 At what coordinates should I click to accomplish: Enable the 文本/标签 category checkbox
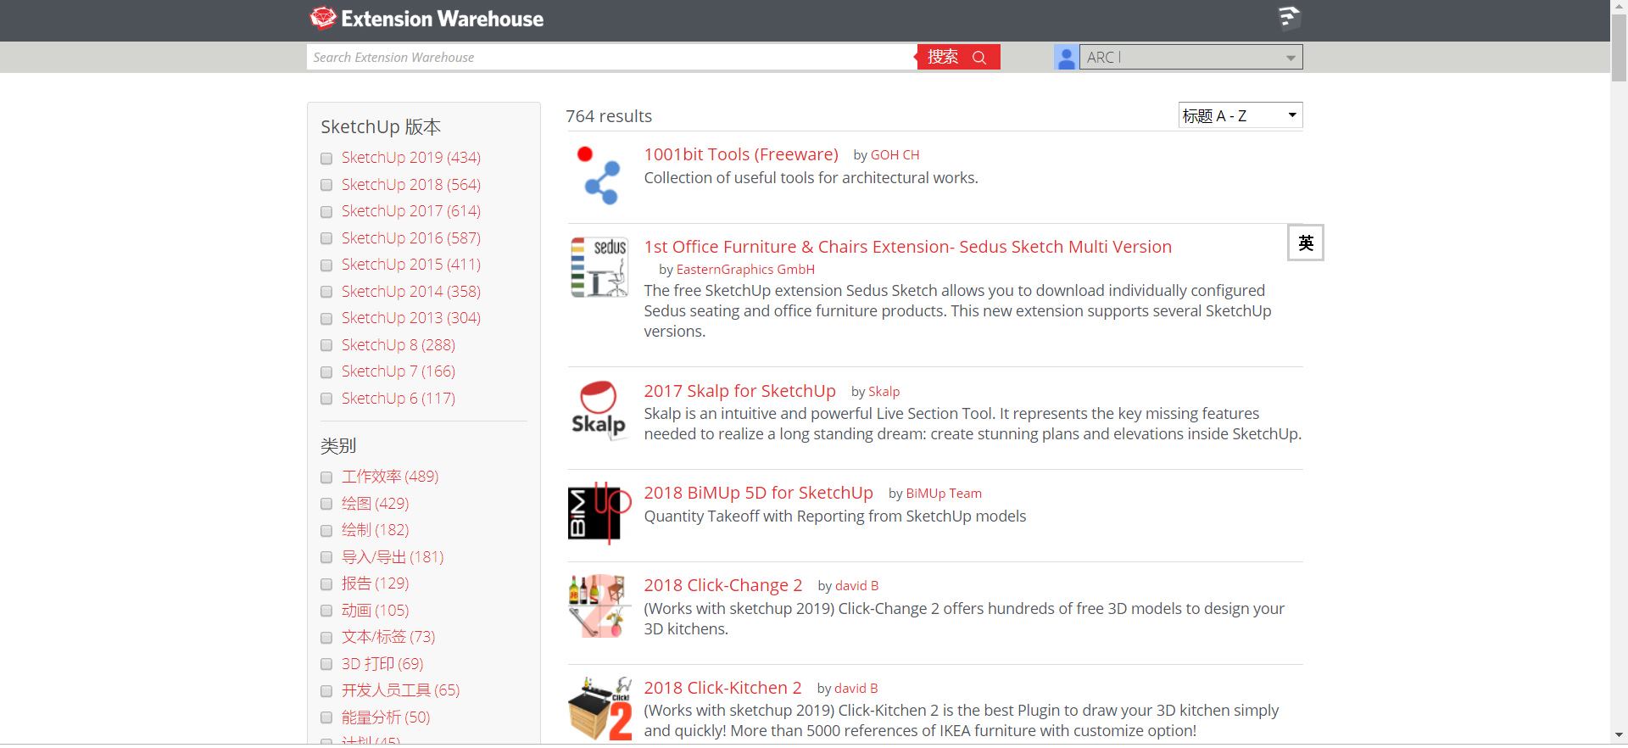pyautogui.click(x=326, y=638)
